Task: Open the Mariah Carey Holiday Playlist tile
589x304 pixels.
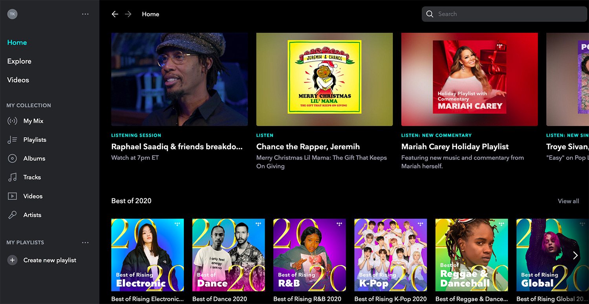Action: point(469,79)
